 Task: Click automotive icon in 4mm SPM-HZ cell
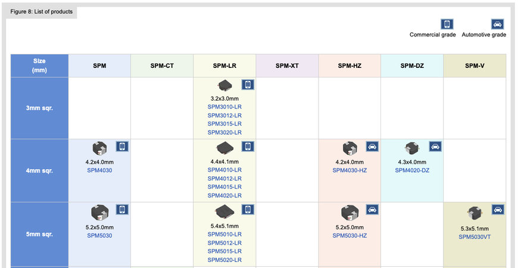372,147
